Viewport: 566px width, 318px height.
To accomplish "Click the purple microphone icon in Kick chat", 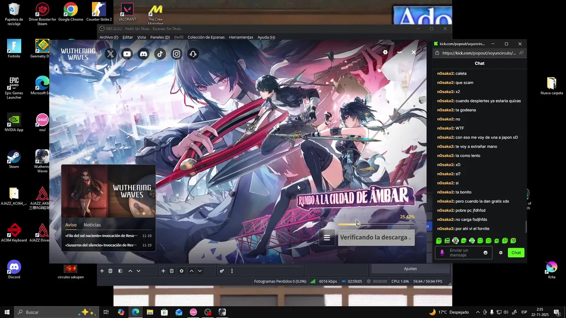I will click(442, 253).
